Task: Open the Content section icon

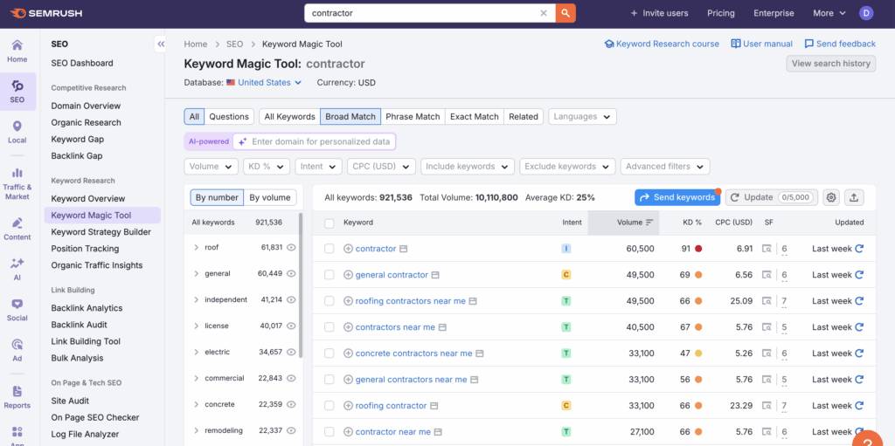Action: coord(17,229)
